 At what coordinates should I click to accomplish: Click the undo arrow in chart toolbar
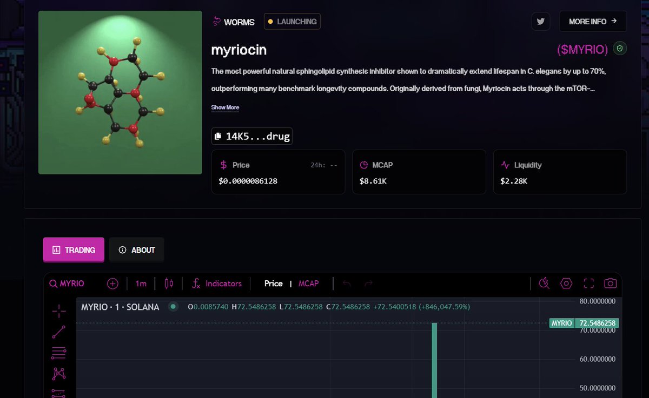pos(347,284)
